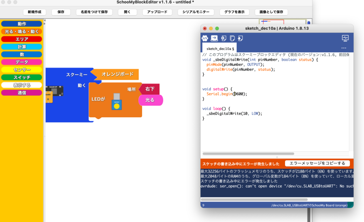Click the Arduino Open sketch icon

point(232,38)
